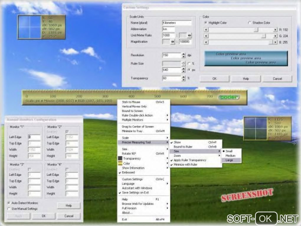Viewport: 301px width, 226px height.
Task: Click left arrow of the B color slider
Action: pyautogui.click(x=206, y=42)
